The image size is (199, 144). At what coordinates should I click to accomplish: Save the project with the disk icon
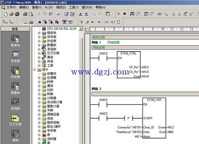[17, 14]
